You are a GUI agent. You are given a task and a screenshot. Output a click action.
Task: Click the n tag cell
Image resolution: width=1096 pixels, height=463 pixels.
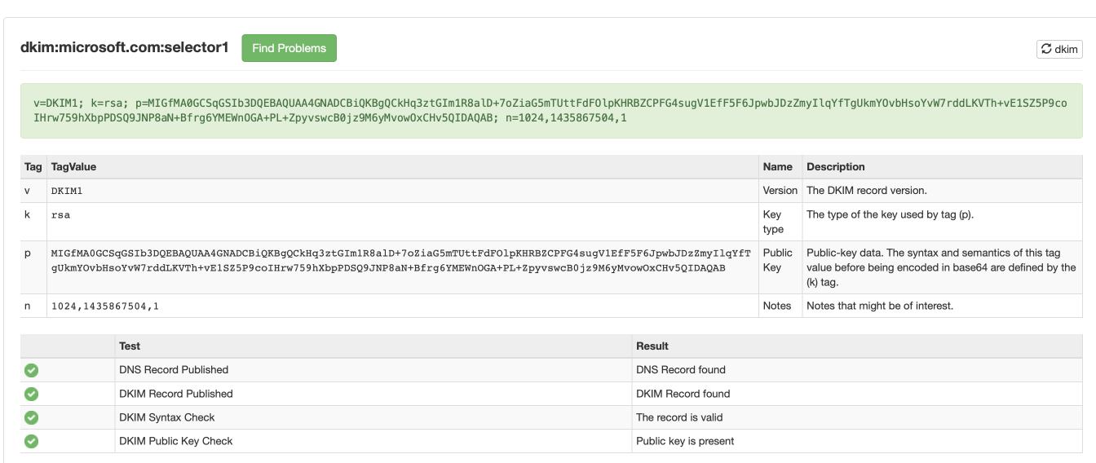pos(33,306)
